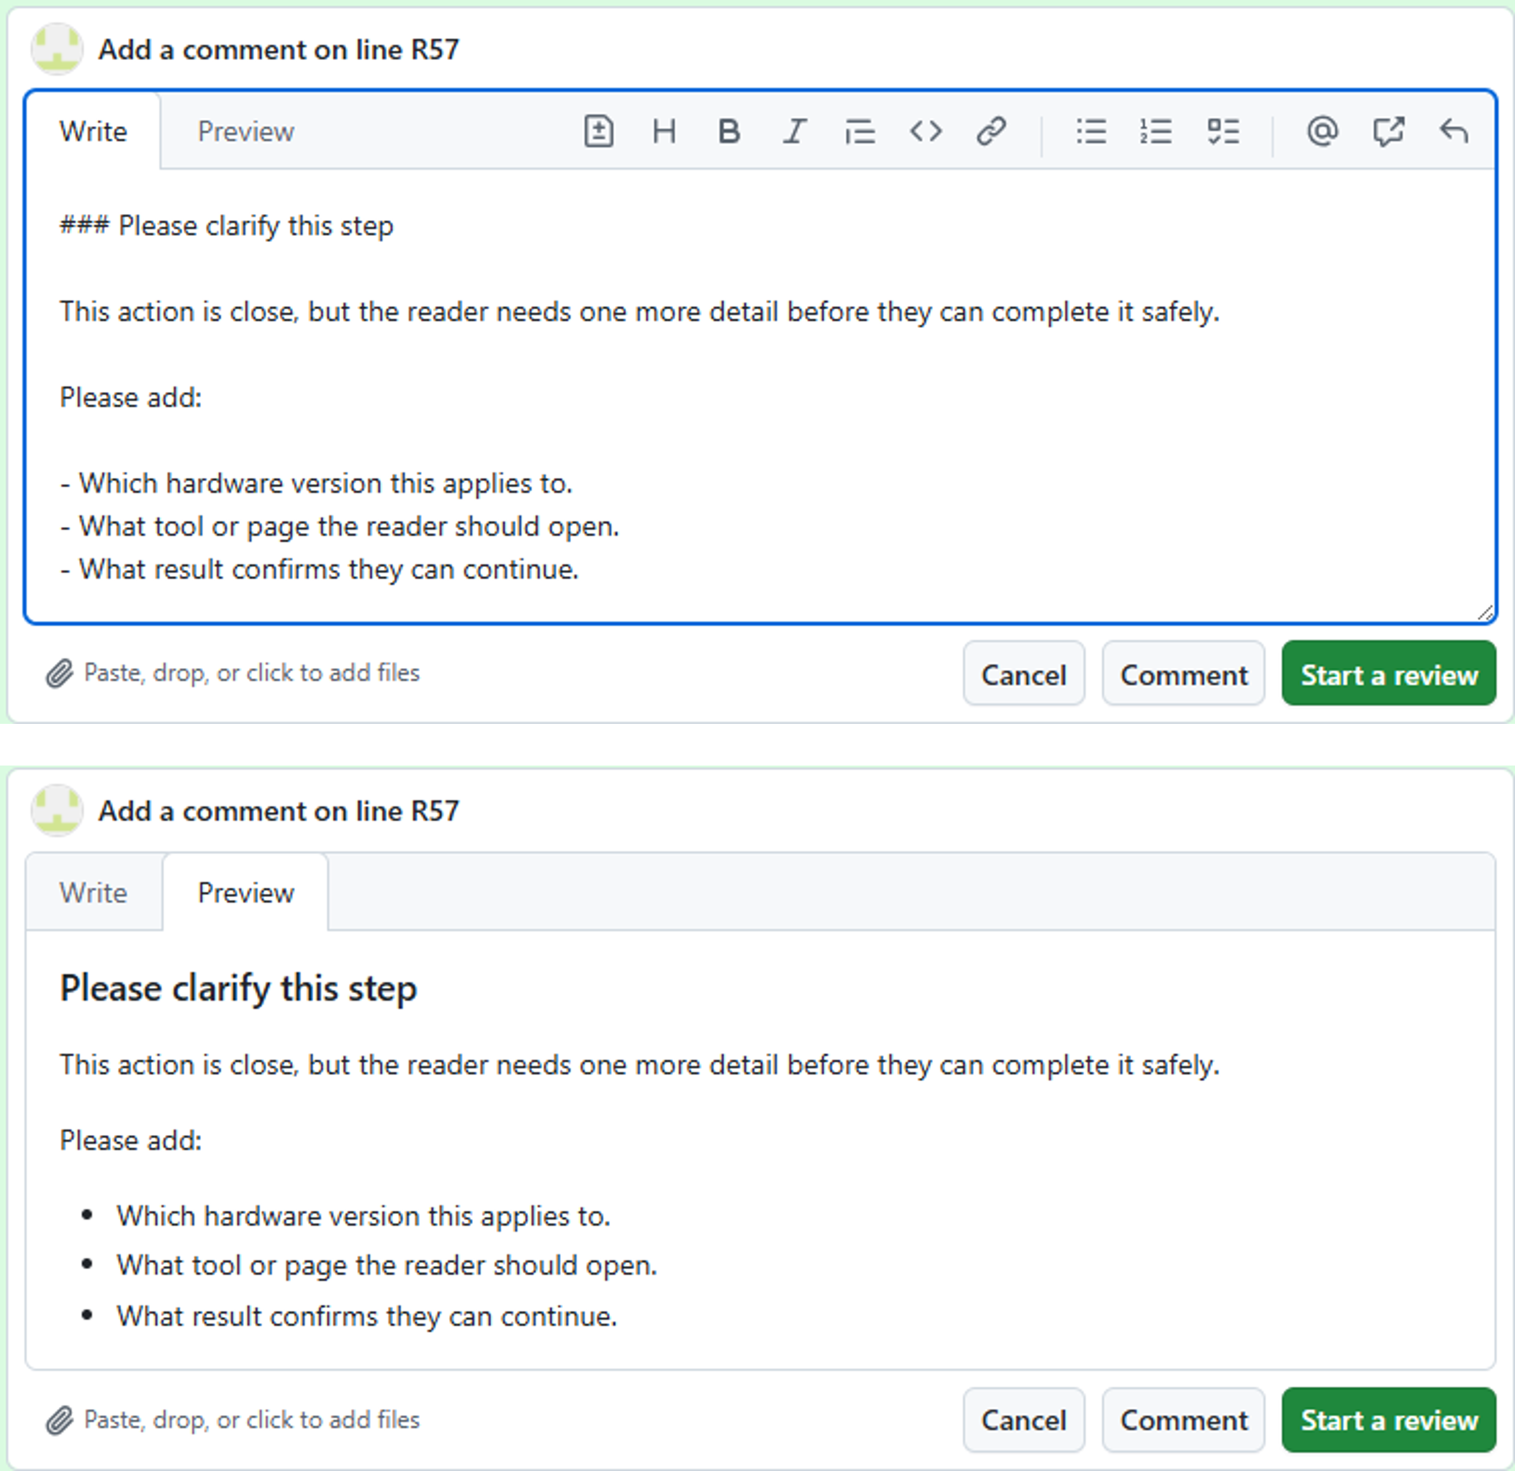Click Comment button in bottom box
This screenshot has width=1515, height=1471.
click(1184, 1420)
